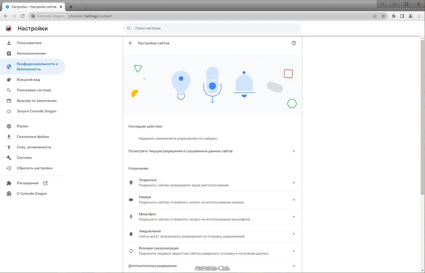
Task: Open Скачанные файлы settings section
Action: (x=33, y=136)
